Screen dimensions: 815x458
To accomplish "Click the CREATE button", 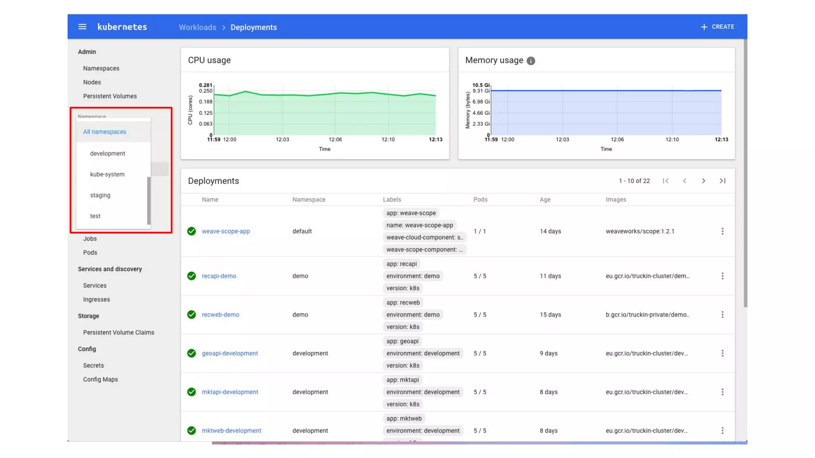I will 718,27.
